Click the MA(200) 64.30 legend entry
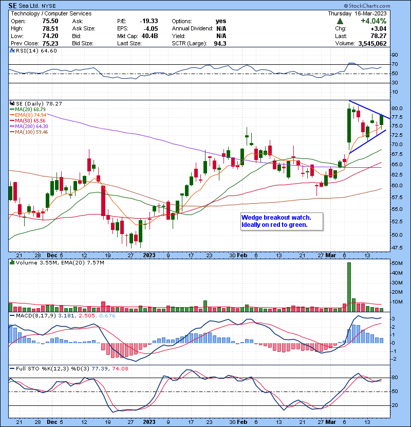Viewport: 411px width, 427px height. [x=29, y=127]
